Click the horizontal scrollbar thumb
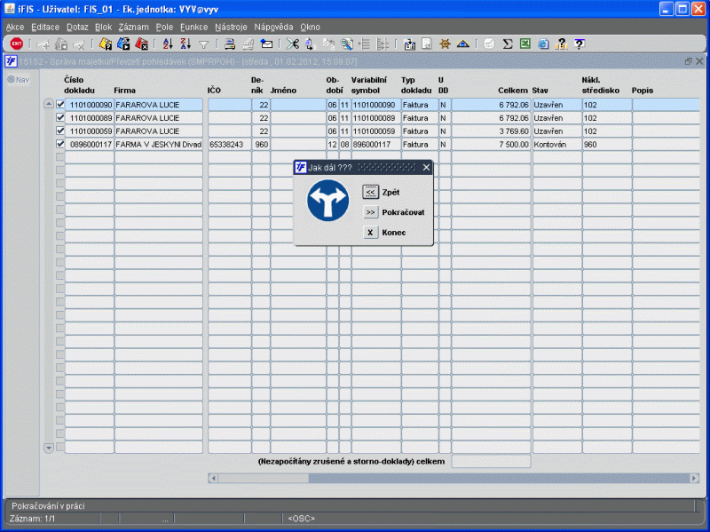710x532 pixels. coord(263,478)
